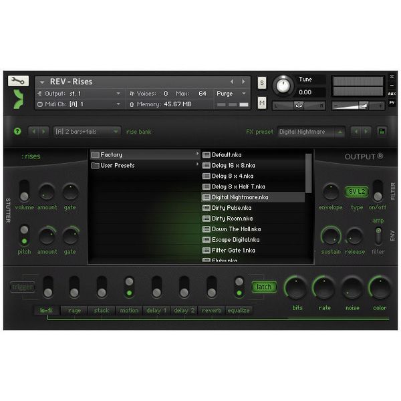Toggle the latch button
401x401 pixels.
264,287
